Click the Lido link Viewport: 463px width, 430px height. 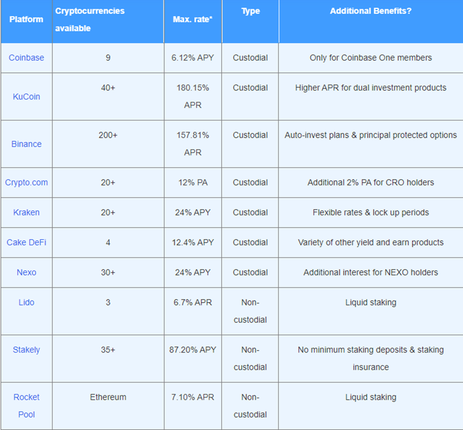[26, 302]
